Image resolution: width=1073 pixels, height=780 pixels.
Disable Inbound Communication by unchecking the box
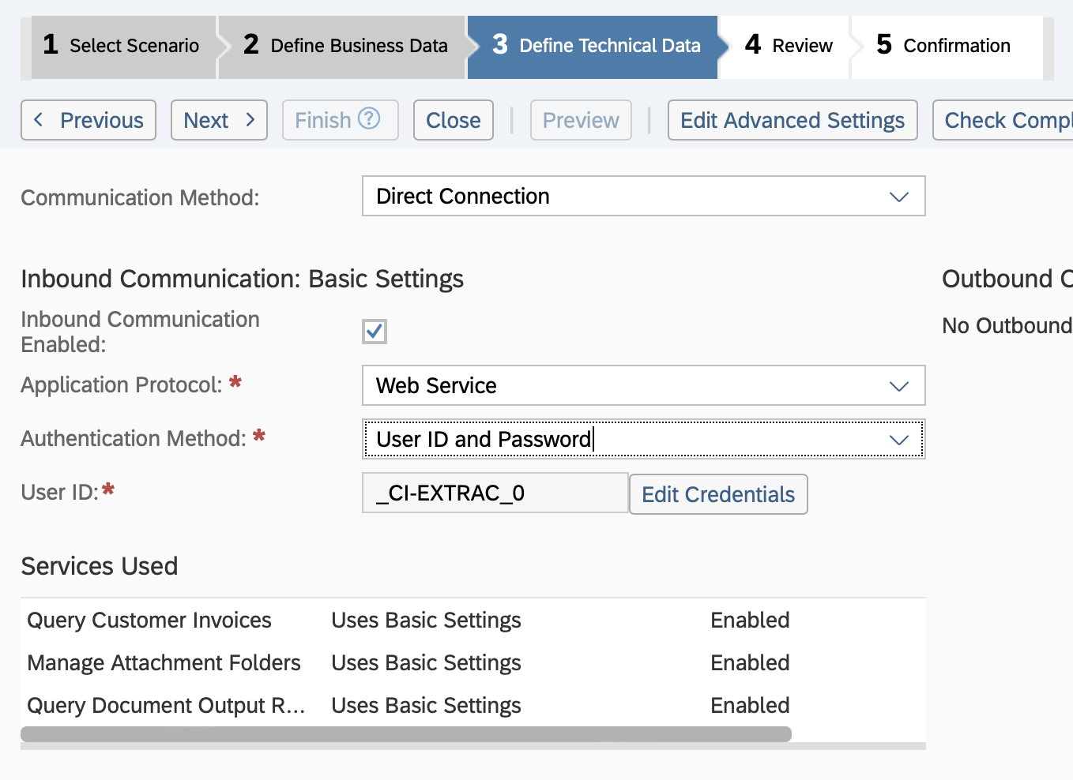(374, 331)
